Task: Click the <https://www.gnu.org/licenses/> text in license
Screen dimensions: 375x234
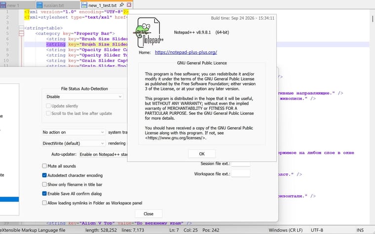Action: tap(175, 138)
